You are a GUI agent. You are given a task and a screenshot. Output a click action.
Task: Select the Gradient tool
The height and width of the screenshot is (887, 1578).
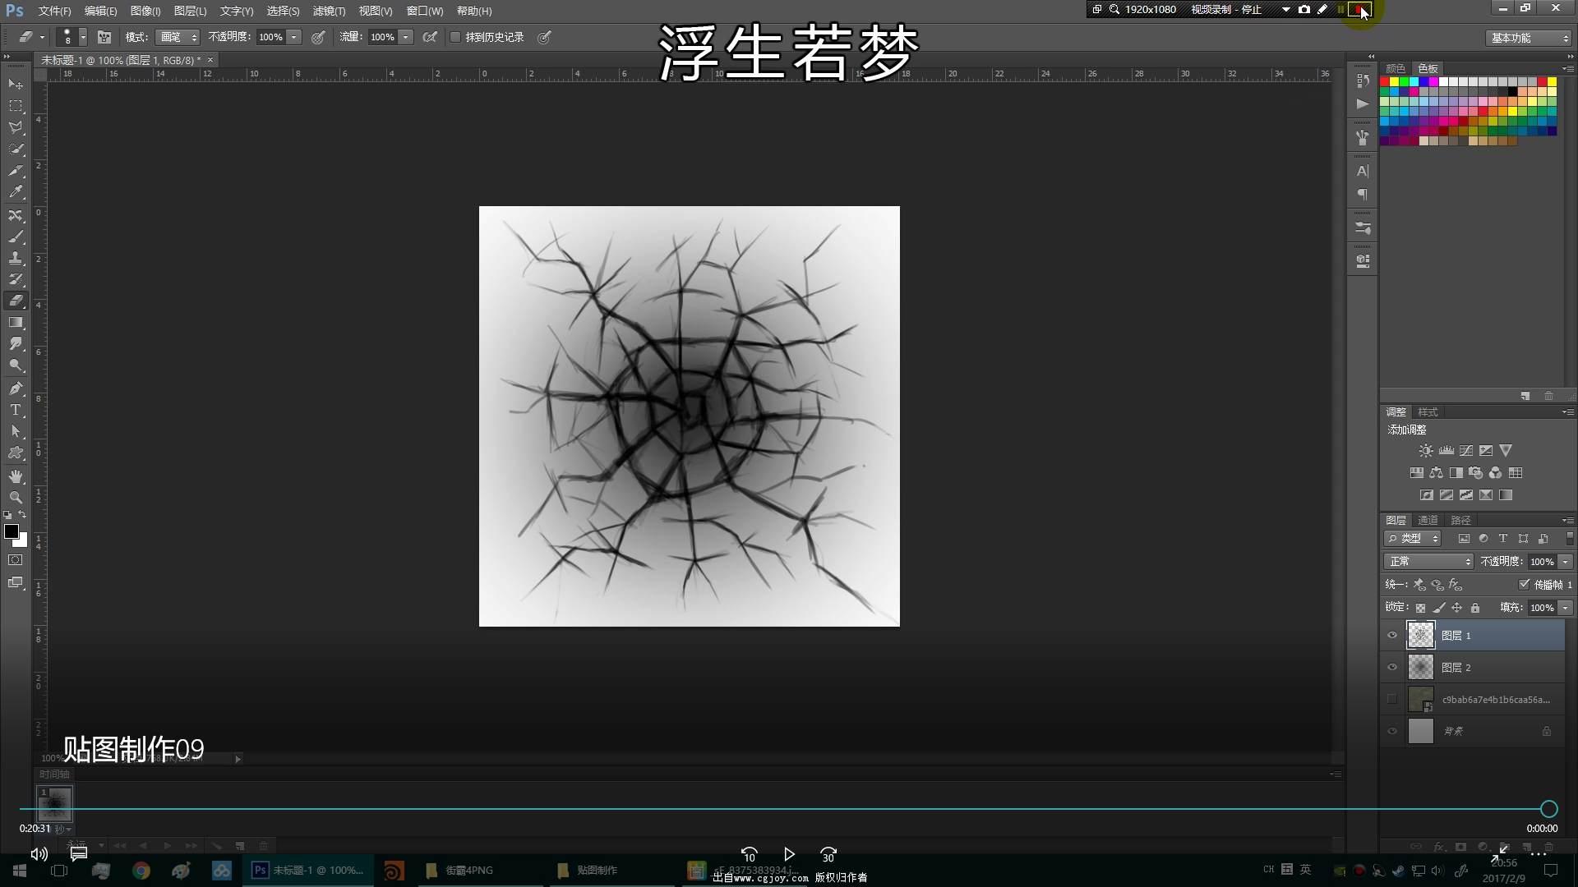16,323
